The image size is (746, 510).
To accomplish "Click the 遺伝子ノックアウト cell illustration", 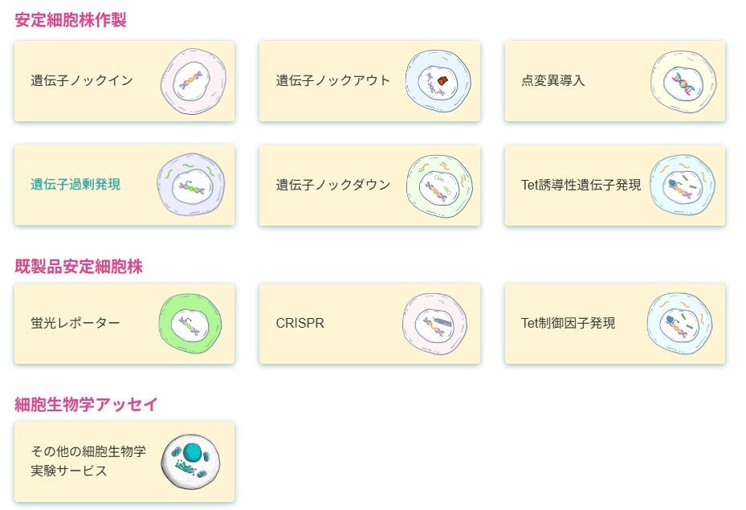I will point(438,81).
